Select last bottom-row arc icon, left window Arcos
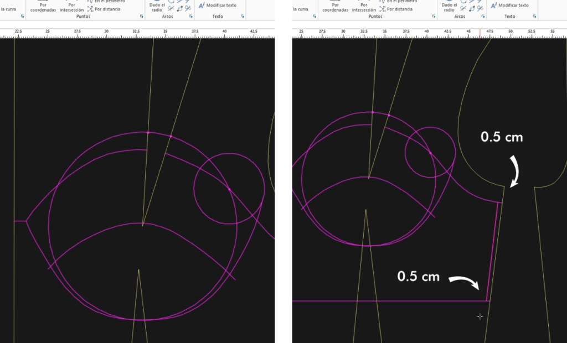 click(x=188, y=8)
